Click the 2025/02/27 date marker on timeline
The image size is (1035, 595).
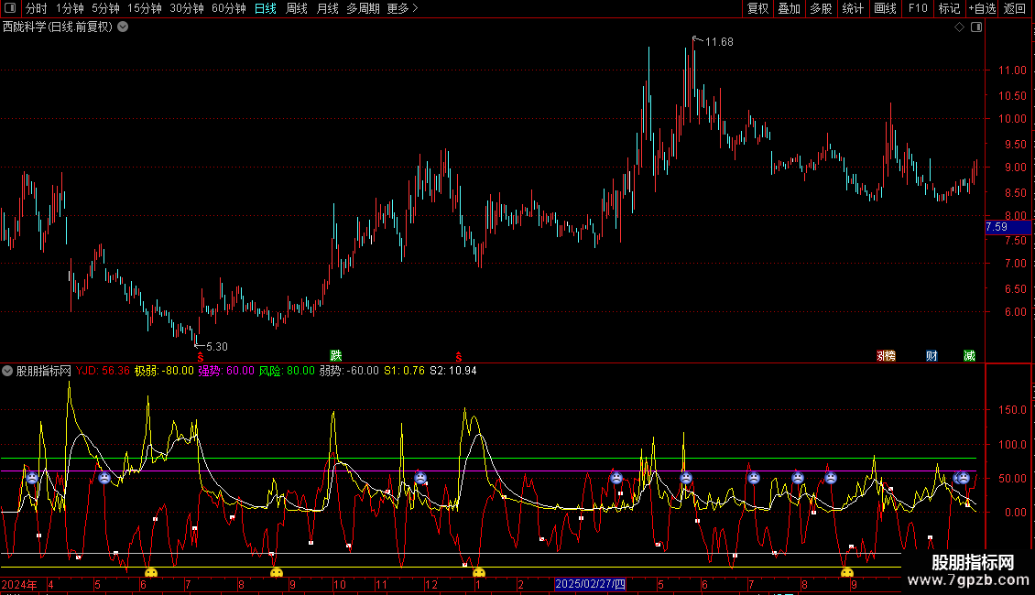point(591,584)
